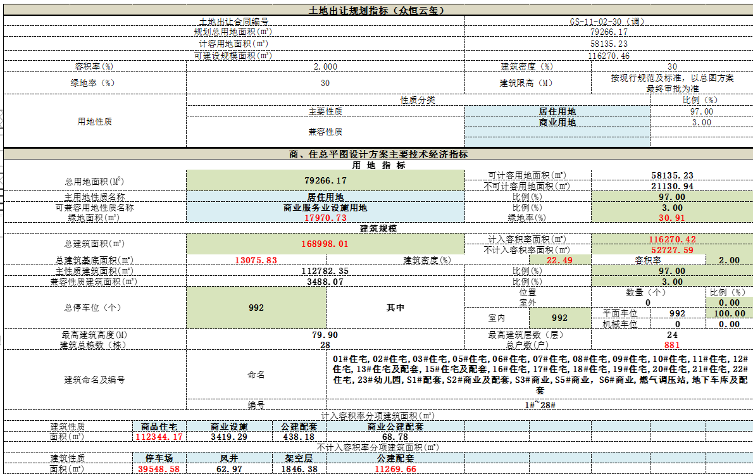Select the red green-area value '17970.73'
This screenshot has width=753, height=474.
coord(325,218)
